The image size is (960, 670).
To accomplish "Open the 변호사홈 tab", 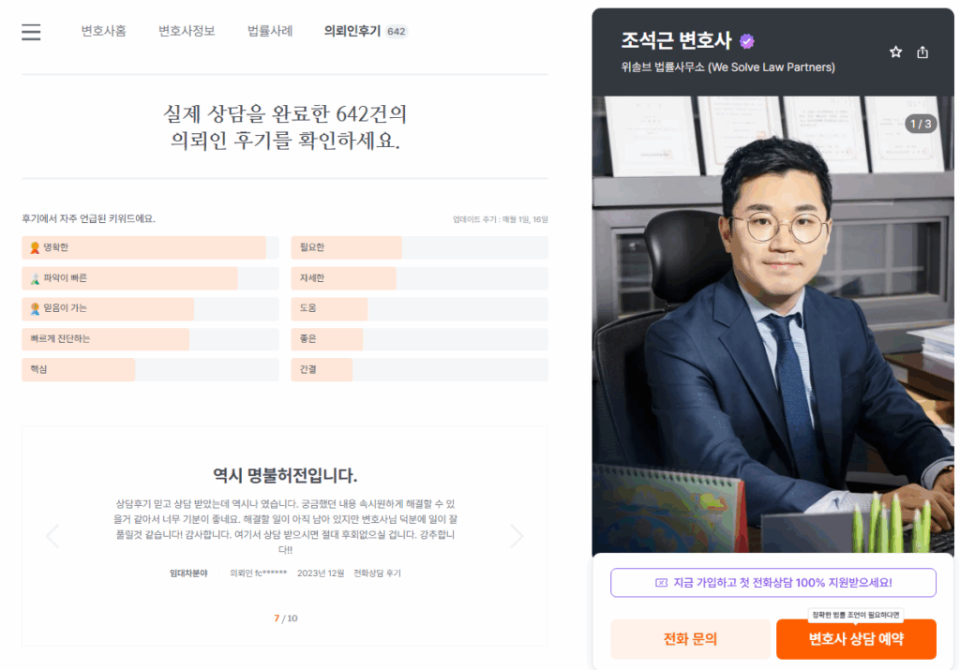I will click(x=103, y=31).
